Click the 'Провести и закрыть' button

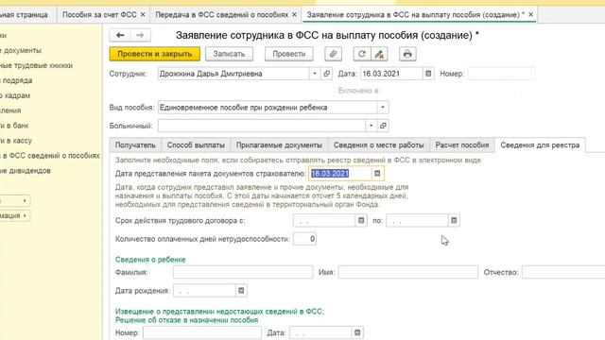tap(155, 54)
